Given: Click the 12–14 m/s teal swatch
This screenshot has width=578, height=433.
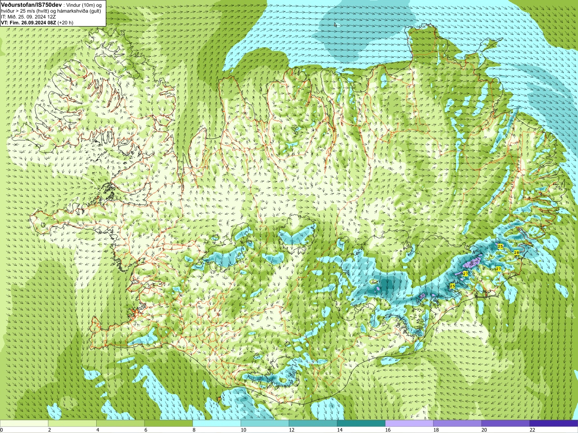Looking at the screenshot, I should pos(313,424).
